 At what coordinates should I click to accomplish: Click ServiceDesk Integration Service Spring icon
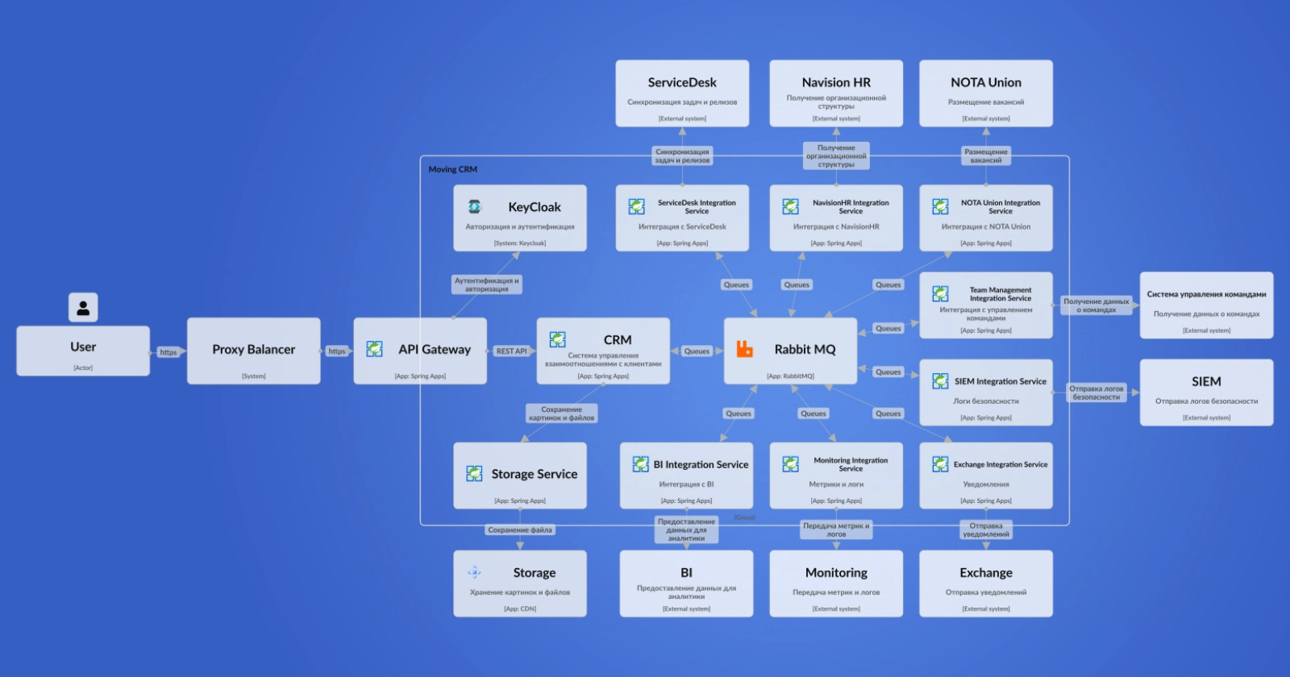636,206
